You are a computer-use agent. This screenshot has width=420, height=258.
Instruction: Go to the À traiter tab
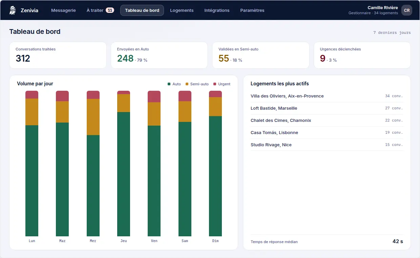100,10
